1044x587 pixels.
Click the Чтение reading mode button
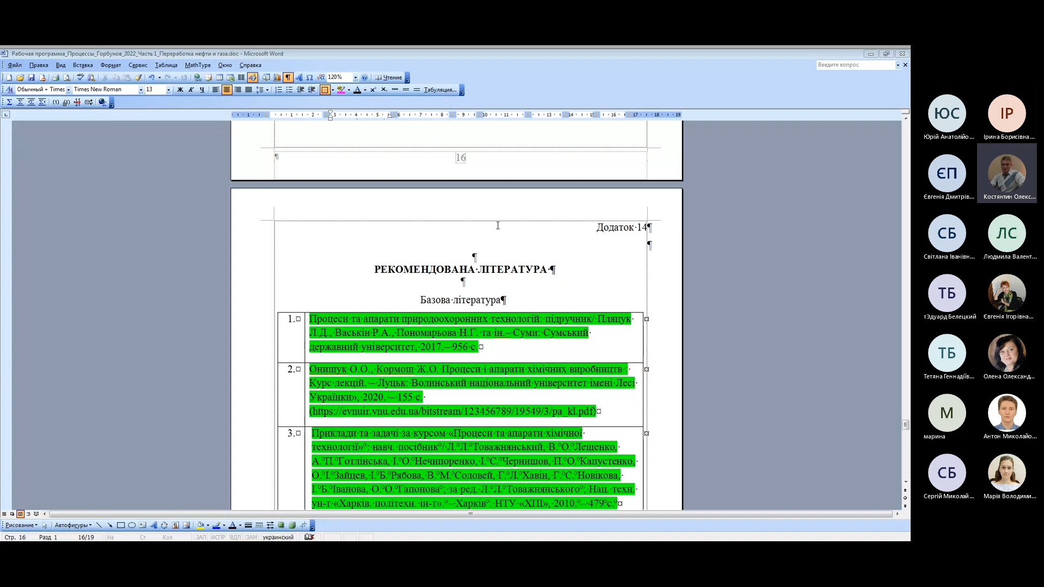pyautogui.click(x=389, y=78)
